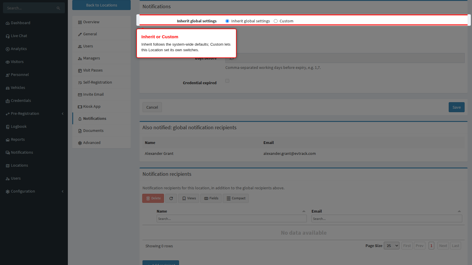Click the red Delete button
Image resolution: width=472 pixels, height=265 pixels.
[153, 198]
